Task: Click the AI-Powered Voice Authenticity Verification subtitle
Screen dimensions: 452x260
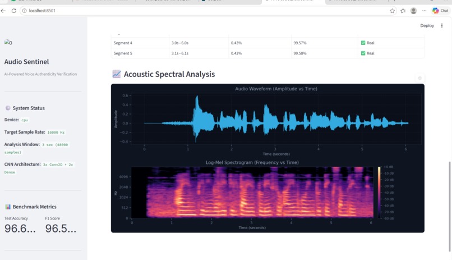Action: click(x=40, y=74)
